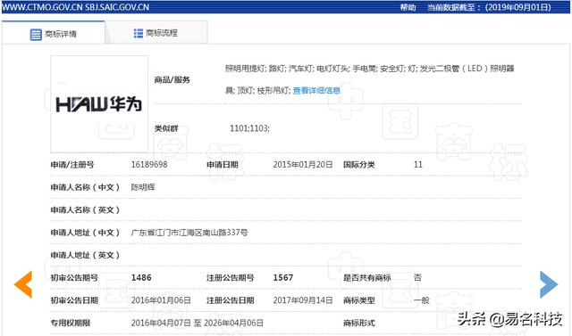Click the 专用权期限 label
The height and width of the screenshot is (336, 572).
point(71,323)
